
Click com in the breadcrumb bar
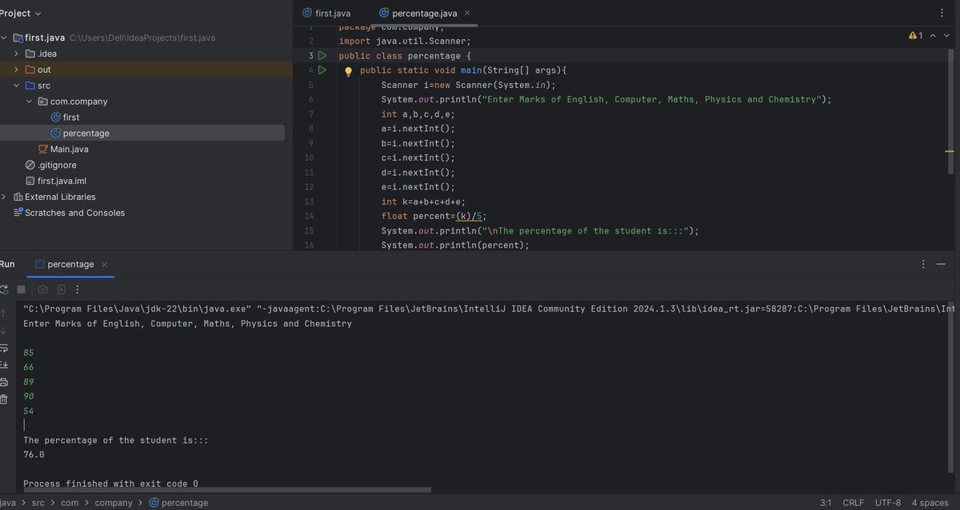coord(70,503)
